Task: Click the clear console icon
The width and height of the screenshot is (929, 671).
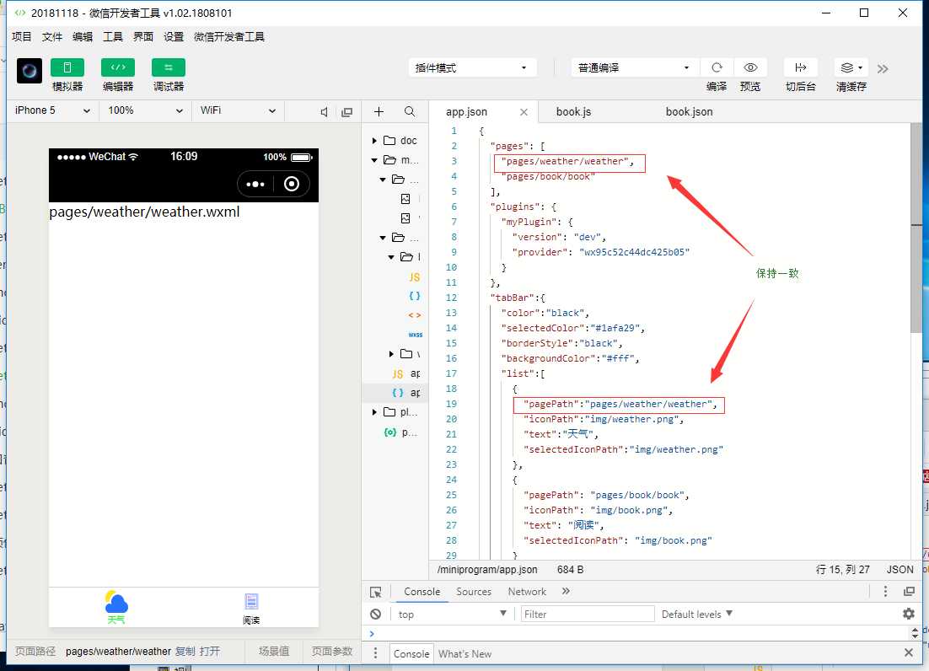Action: click(x=376, y=615)
